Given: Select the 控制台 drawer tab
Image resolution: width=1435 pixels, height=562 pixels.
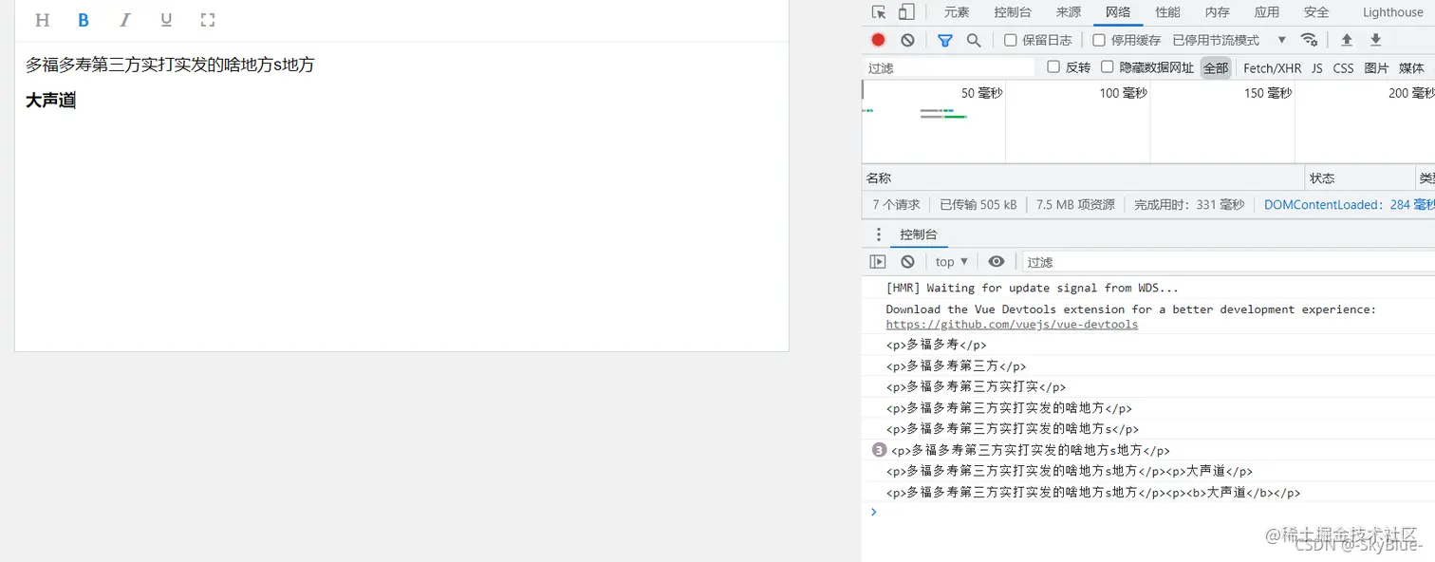Looking at the screenshot, I should (x=919, y=234).
